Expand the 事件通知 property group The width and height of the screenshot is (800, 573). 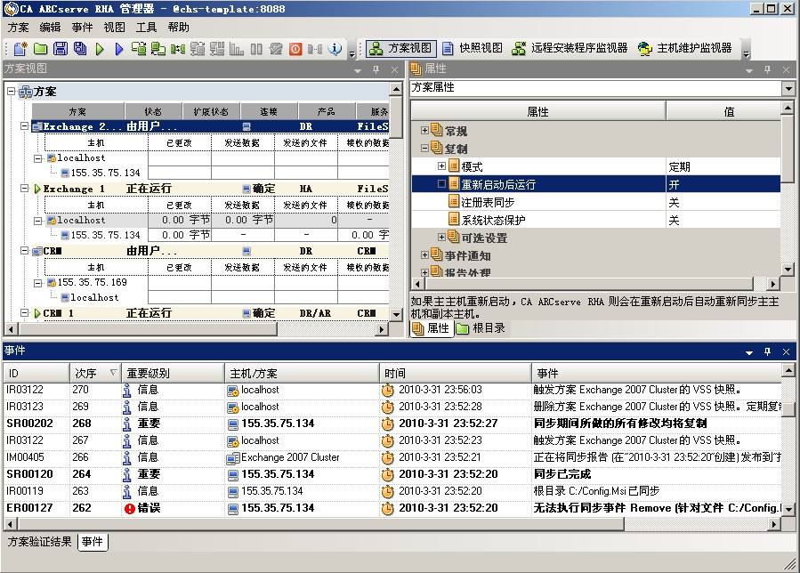click(424, 254)
